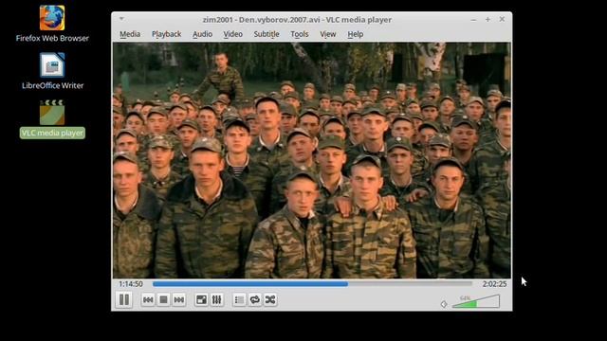Click the video display area
The width and height of the screenshot is (607, 341).
[x=312, y=160]
